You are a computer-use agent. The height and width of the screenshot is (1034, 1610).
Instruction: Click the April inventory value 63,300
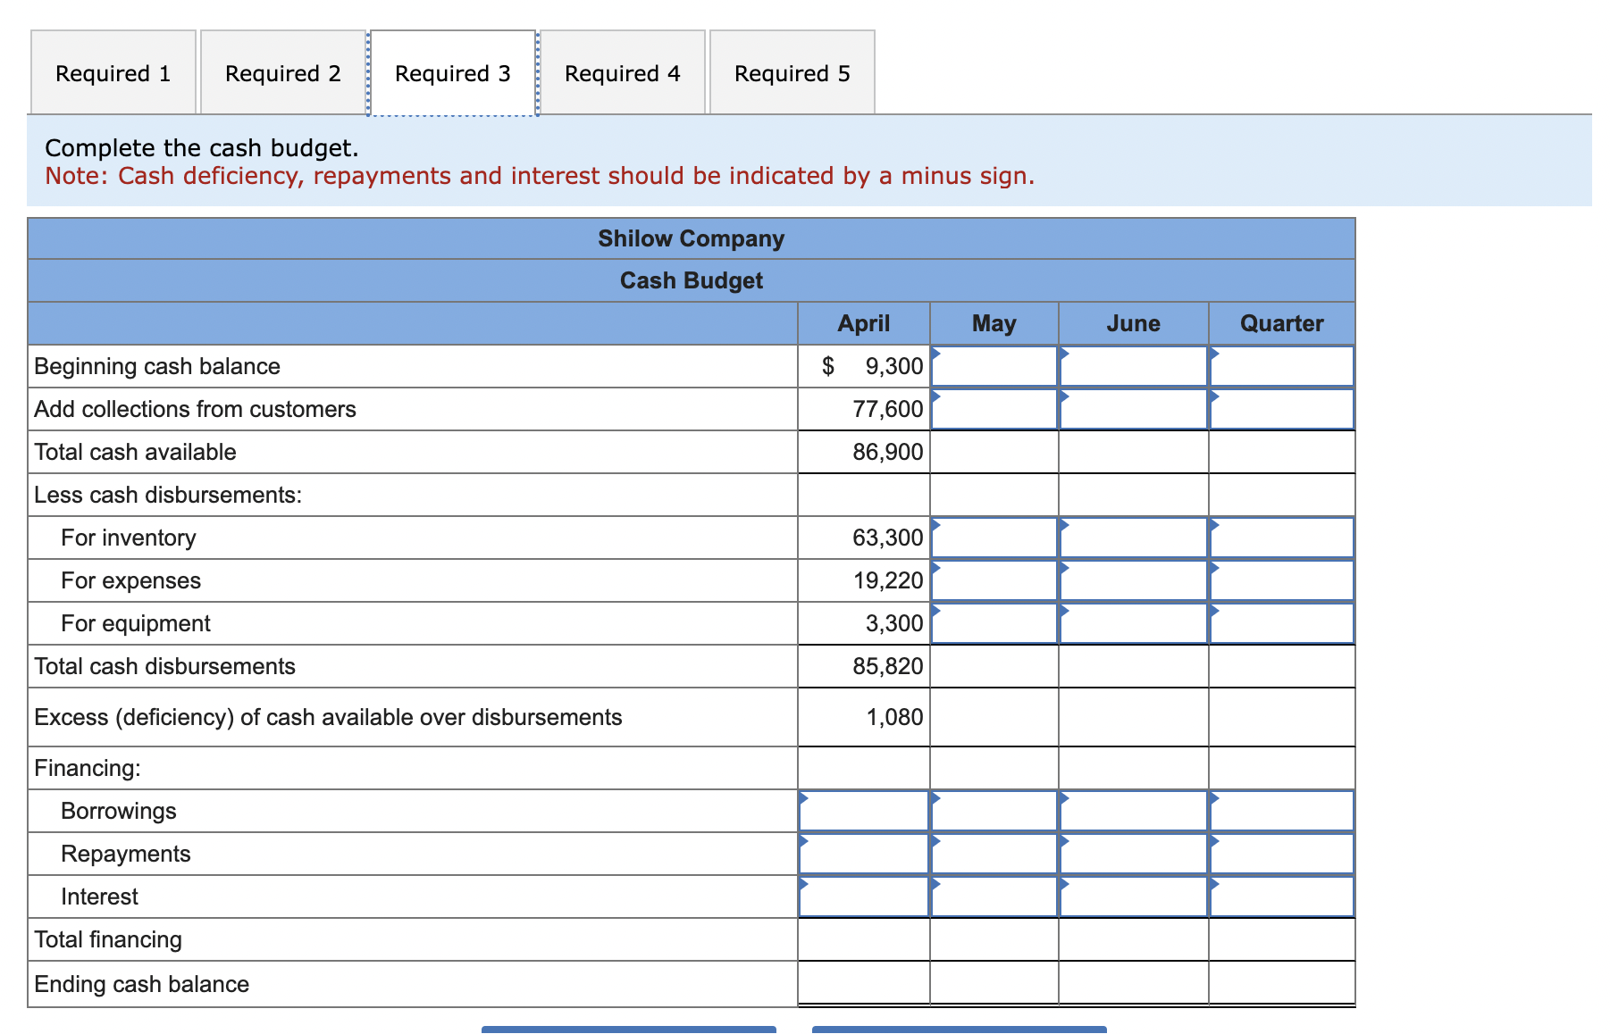click(x=888, y=538)
